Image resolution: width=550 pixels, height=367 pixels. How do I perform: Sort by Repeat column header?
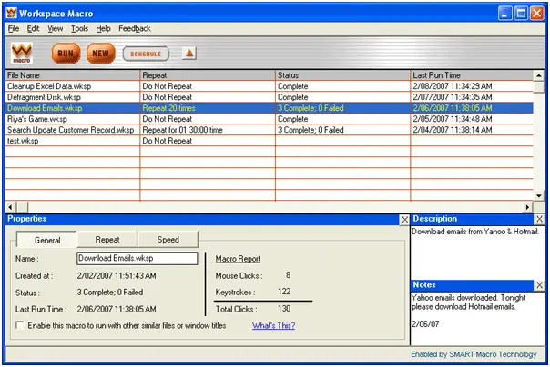click(x=208, y=75)
